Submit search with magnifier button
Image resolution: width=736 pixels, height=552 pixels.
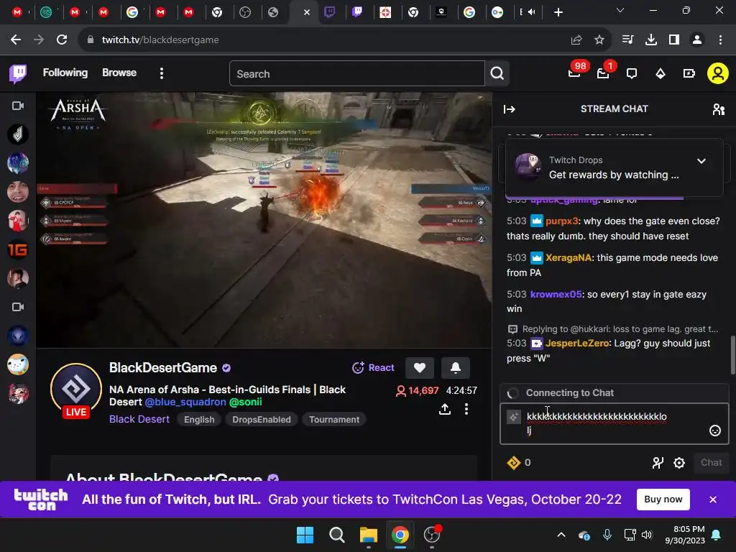click(497, 74)
